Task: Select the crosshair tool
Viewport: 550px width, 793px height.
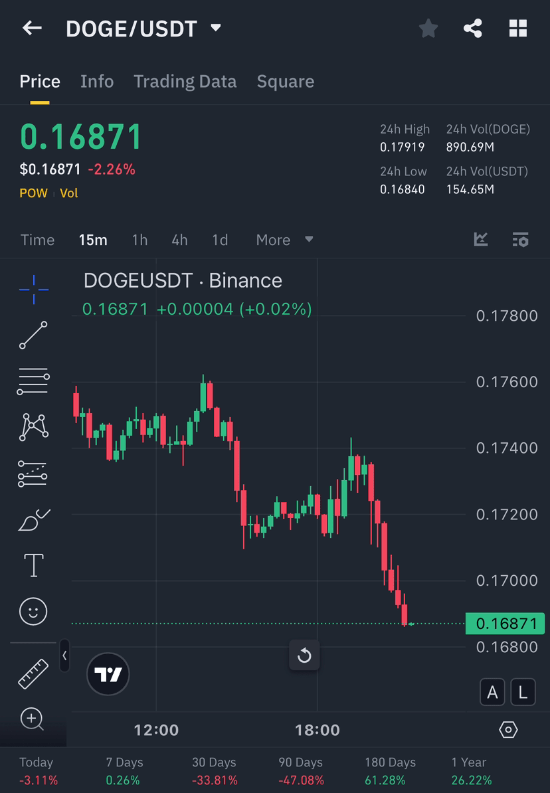Action: 33,289
